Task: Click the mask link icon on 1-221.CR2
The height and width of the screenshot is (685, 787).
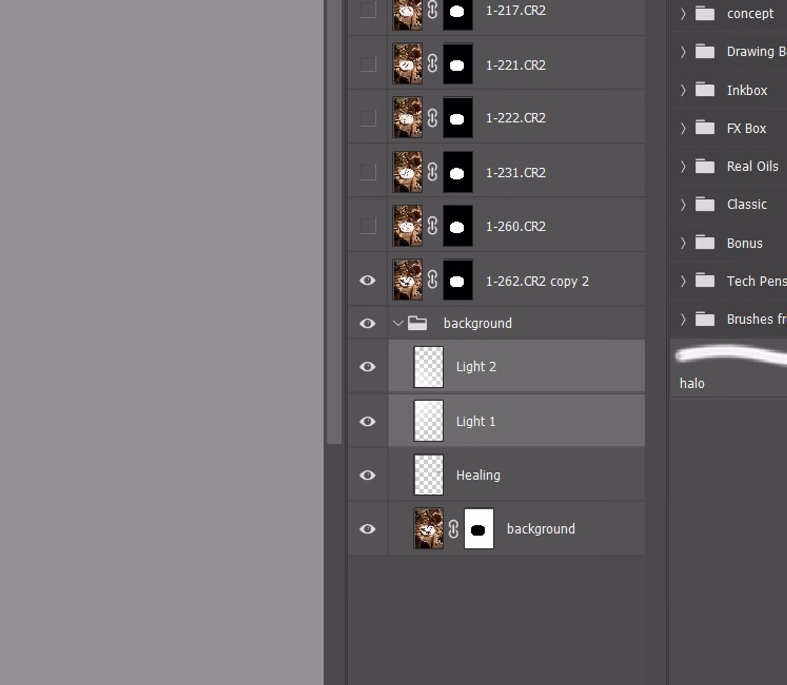Action: (x=432, y=64)
